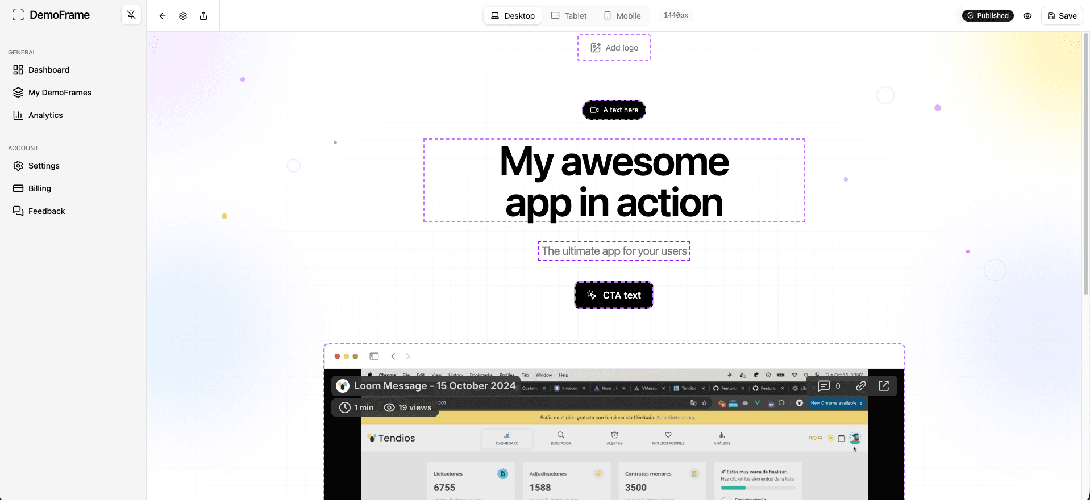Click the unpin sidebar icon
Screen dimensions: 1090x500
131,15
